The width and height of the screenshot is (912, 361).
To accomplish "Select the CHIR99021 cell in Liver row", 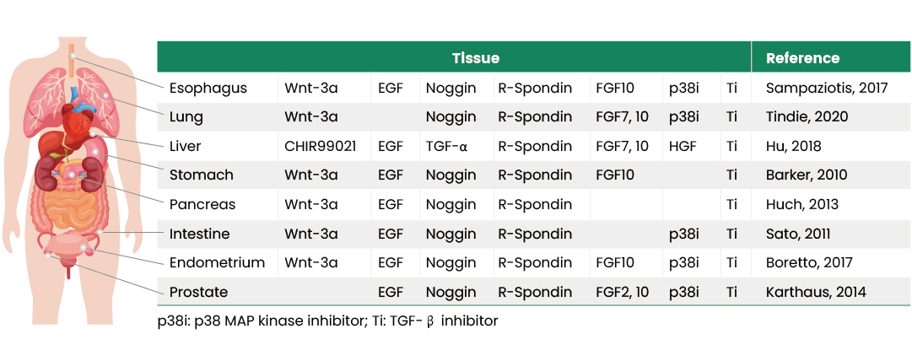I will click(320, 146).
